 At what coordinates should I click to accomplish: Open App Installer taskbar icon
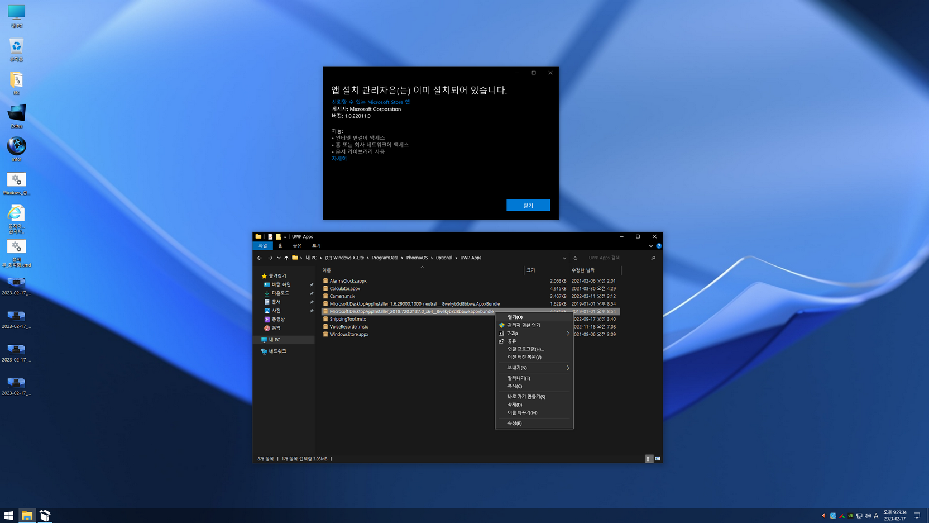[45, 515]
